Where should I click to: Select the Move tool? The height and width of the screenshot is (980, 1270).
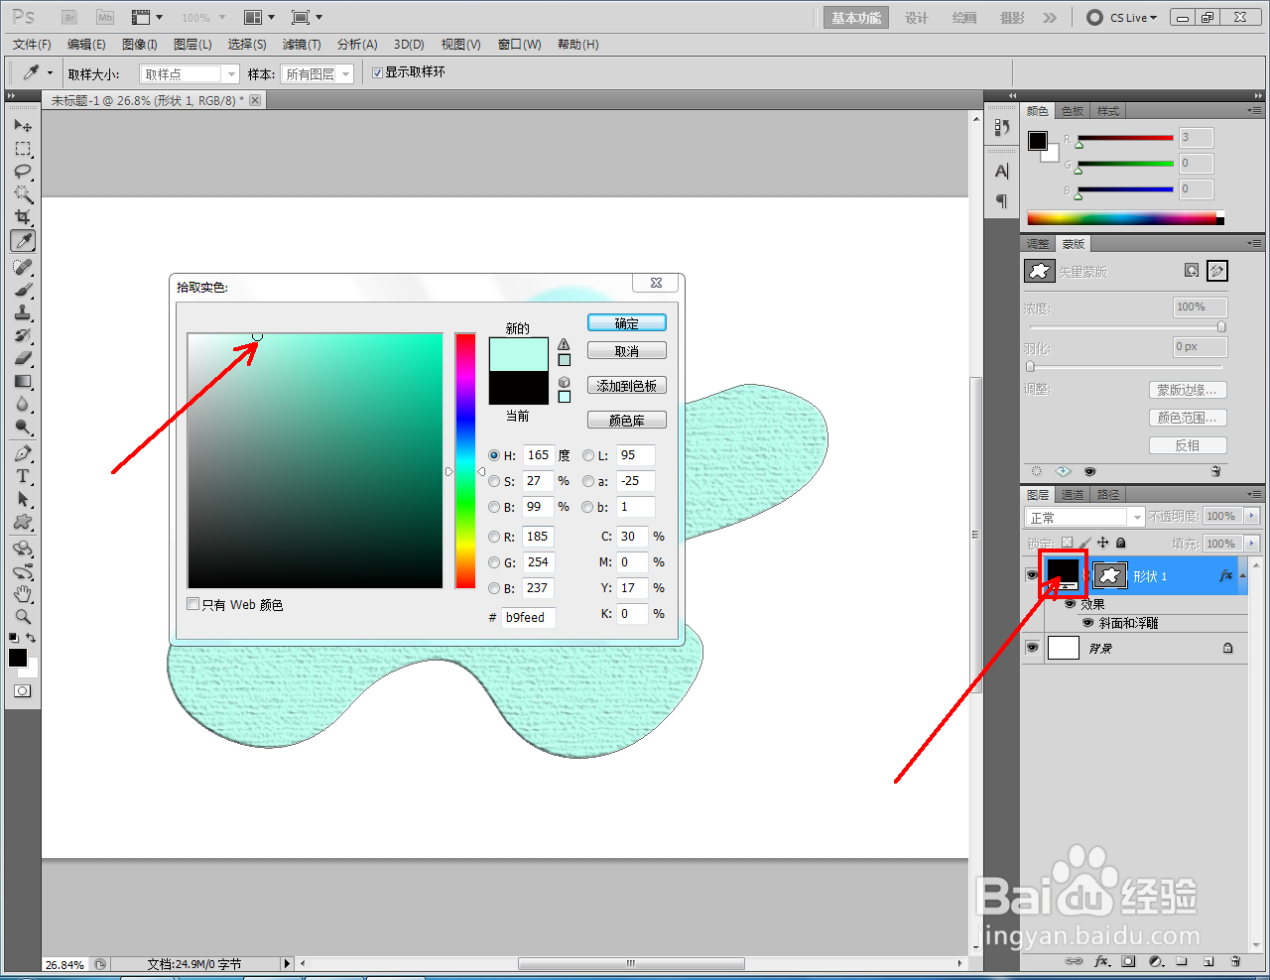[23, 126]
